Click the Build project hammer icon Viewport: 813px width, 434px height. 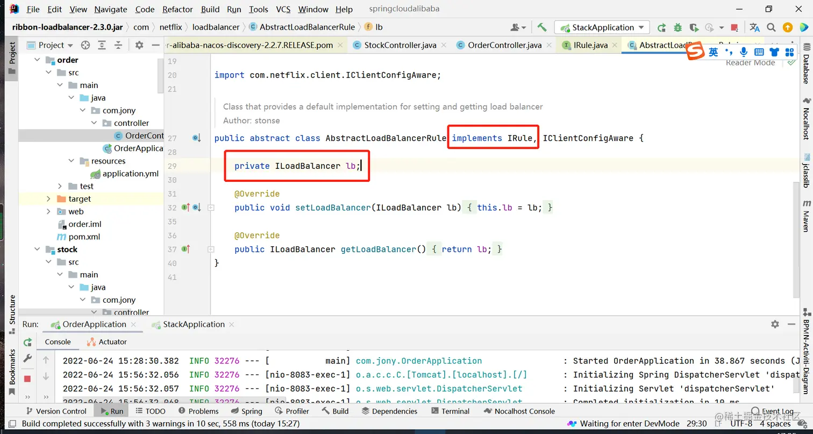[x=542, y=27]
